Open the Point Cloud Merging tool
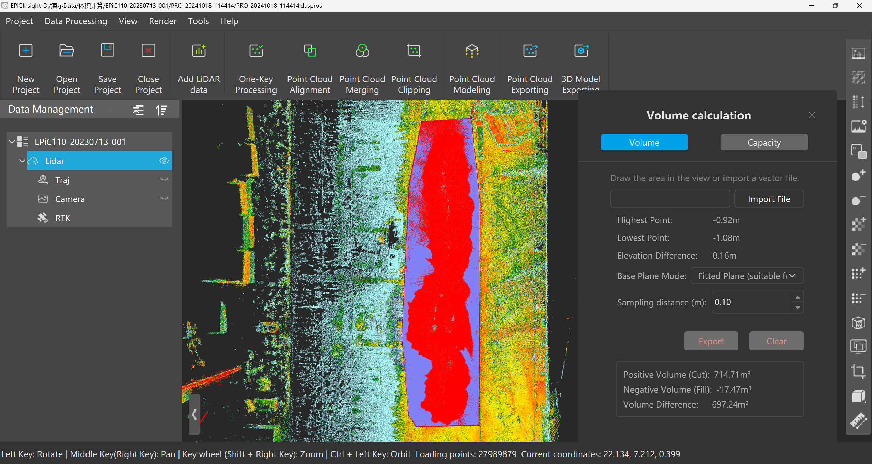 click(x=362, y=51)
